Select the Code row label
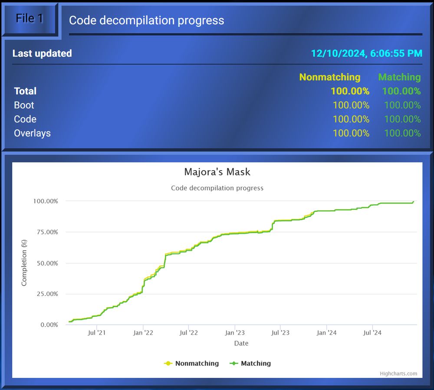Screen dimensions: 434x390 point(25,119)
